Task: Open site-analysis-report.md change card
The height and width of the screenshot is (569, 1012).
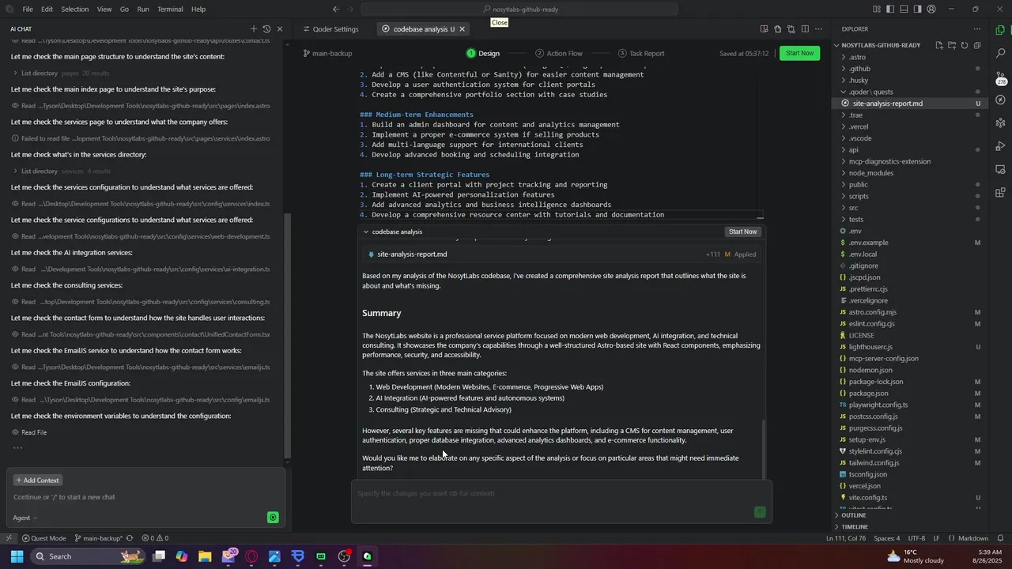Action: (x=561, y=254)
